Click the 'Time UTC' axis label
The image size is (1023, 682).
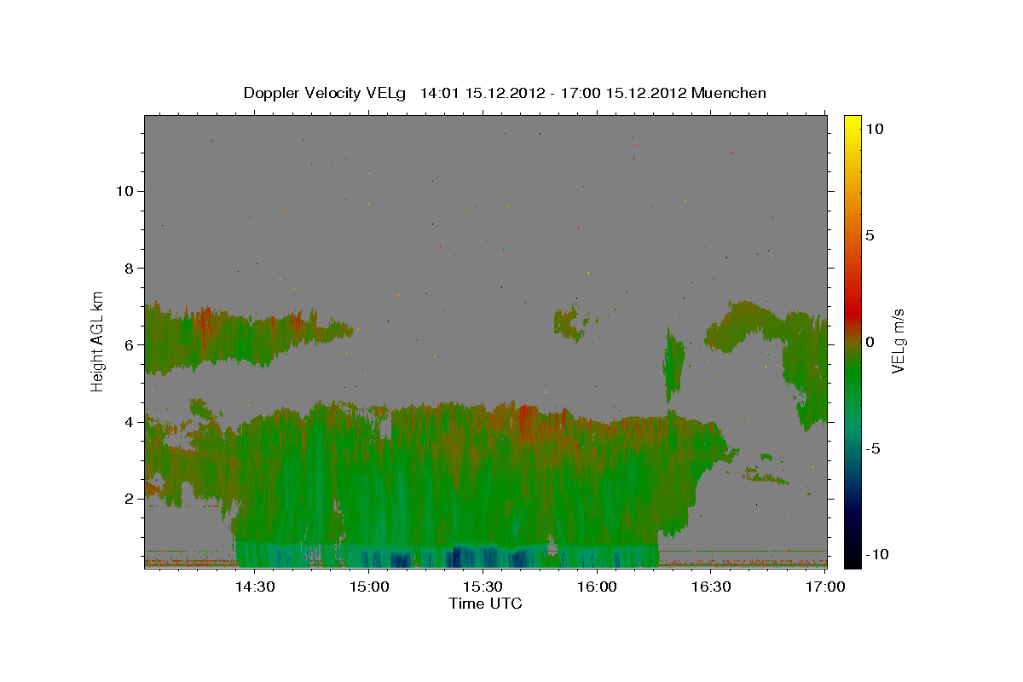coord(485,604)
